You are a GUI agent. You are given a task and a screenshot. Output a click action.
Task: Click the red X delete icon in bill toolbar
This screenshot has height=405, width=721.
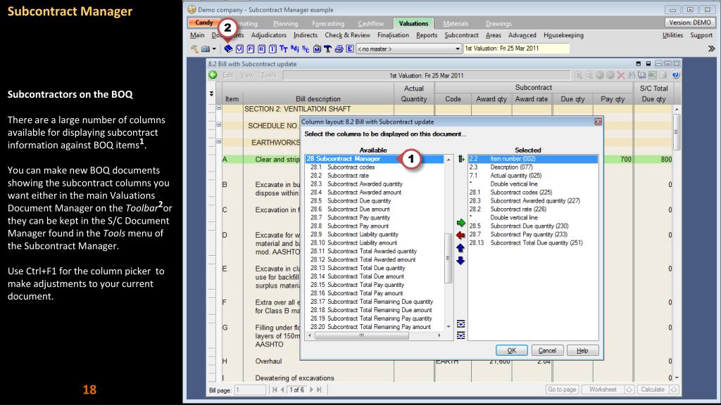click(621, 75)
